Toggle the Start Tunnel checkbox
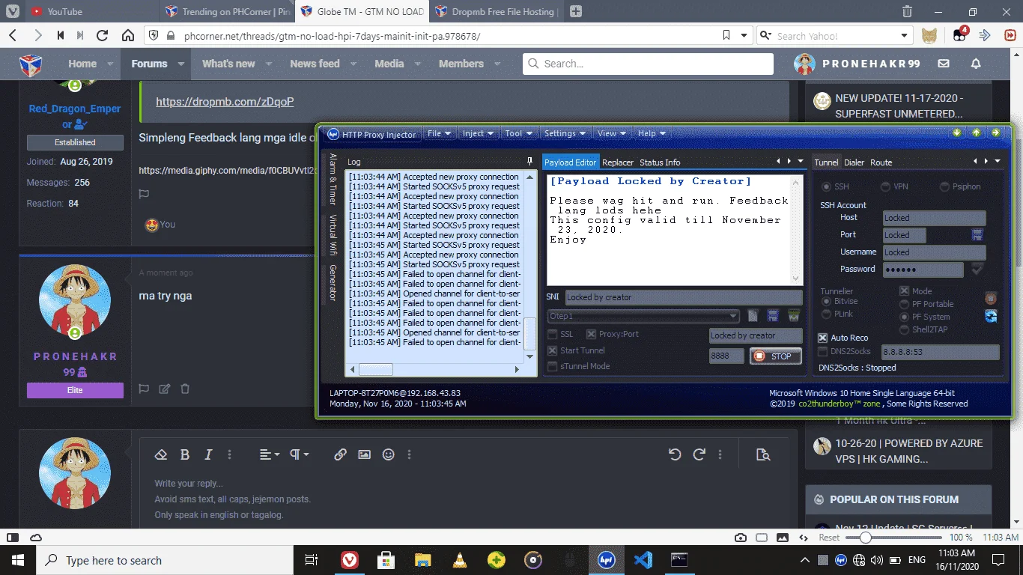Screen dimensions: 1023x575 click(553, 350)
